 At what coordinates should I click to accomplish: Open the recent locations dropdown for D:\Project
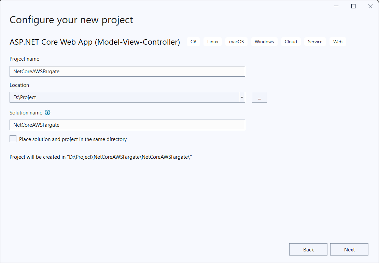242,97
